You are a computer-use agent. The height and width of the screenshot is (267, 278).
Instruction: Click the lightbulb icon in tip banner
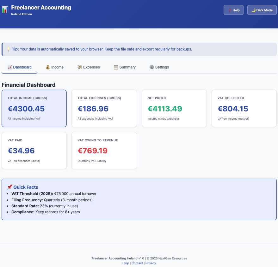(x=8, y=49)
